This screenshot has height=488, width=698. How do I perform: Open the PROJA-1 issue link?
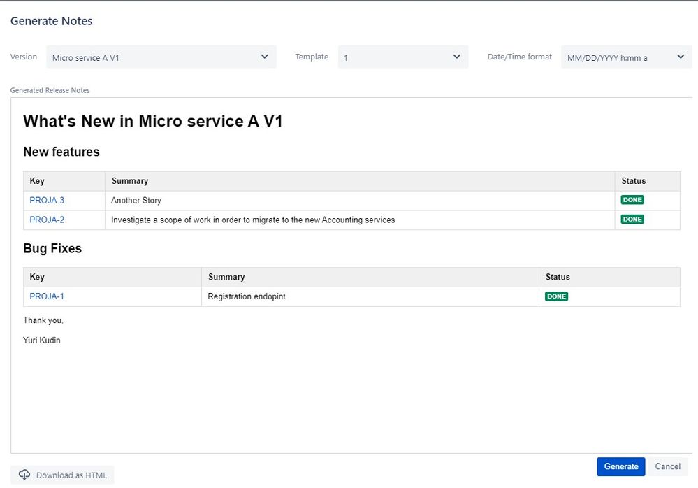[47, 296]
